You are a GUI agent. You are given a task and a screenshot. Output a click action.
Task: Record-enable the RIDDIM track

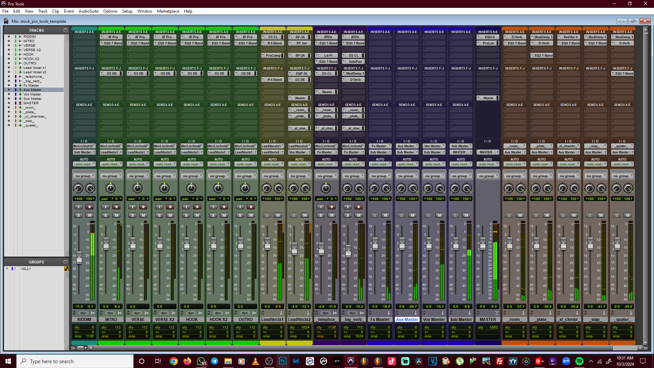[90, 207]
